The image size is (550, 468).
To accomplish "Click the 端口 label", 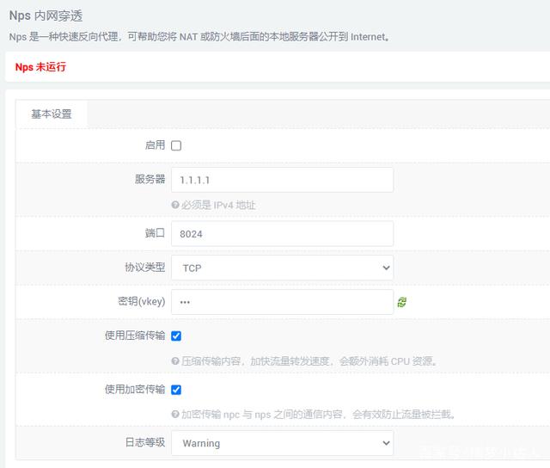I will pos(155,233).
